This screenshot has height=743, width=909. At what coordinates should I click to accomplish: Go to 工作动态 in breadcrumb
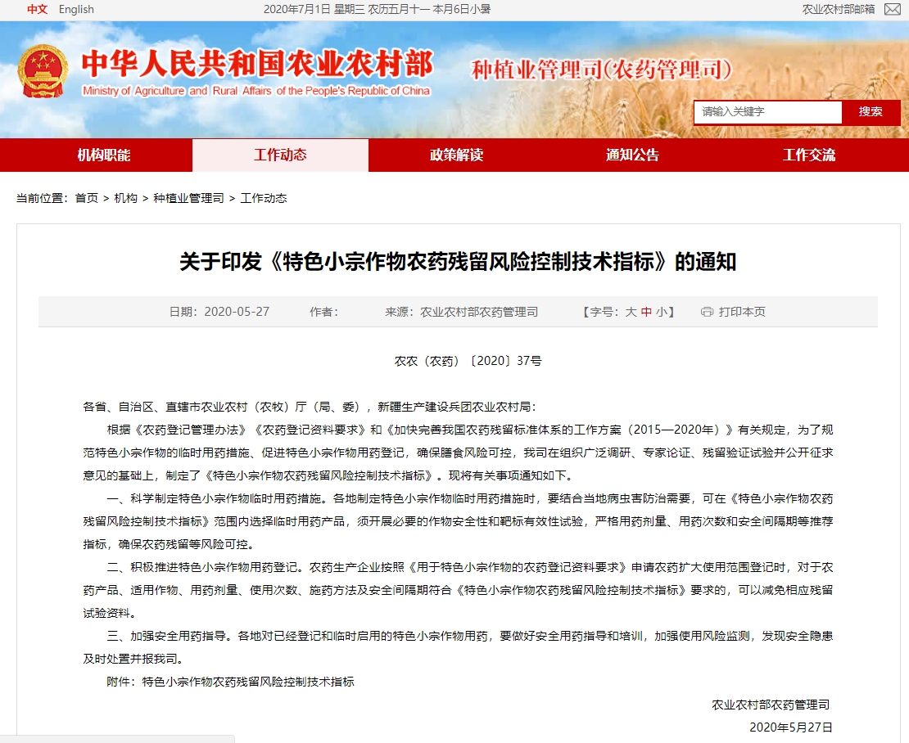coord(264,198)
